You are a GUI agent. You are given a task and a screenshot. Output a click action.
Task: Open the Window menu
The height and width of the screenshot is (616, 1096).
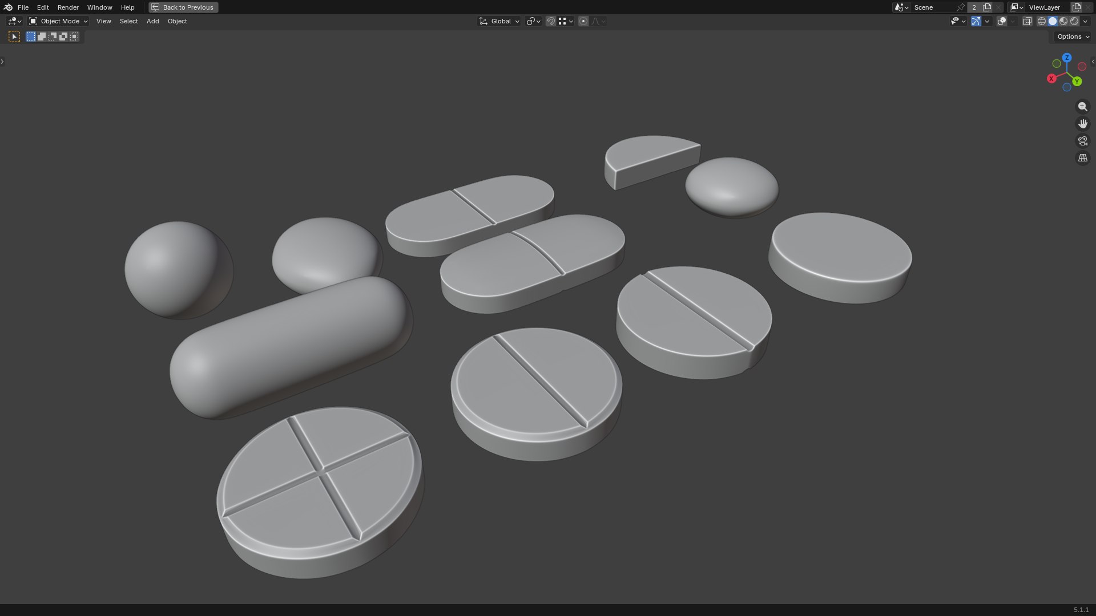[99, 7]
